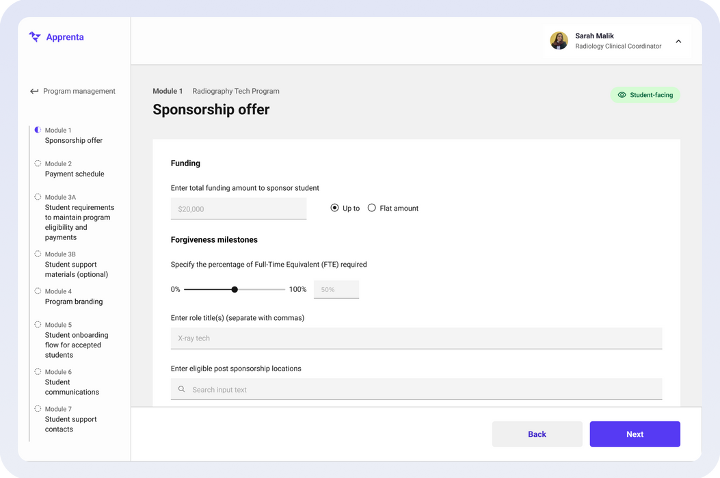Click the search icon in locations field
Image resolution: width=720 pixels, height=478 pixels.
coord(181,389)
